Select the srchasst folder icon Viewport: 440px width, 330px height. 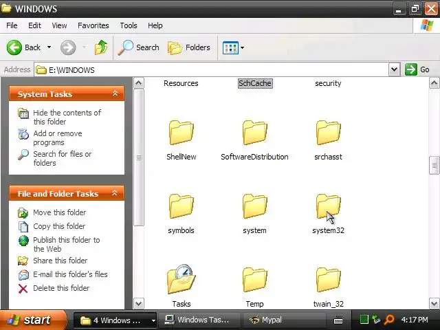pyautogui.click(x=329, y=133)
